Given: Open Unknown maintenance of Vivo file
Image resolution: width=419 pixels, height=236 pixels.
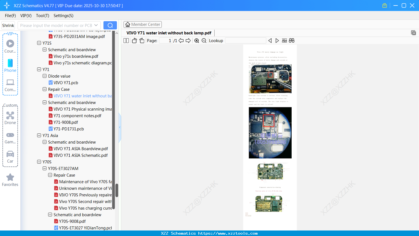Looking at the screenshot, I should tap(83, 188).
